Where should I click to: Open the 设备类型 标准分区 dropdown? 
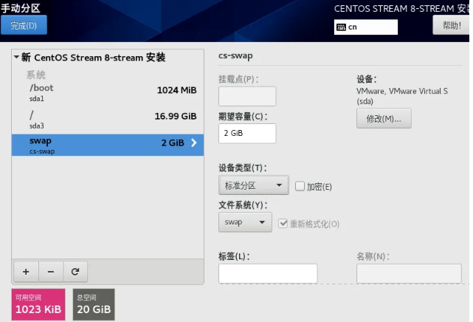pyautogui.click(x=253, y=186)
